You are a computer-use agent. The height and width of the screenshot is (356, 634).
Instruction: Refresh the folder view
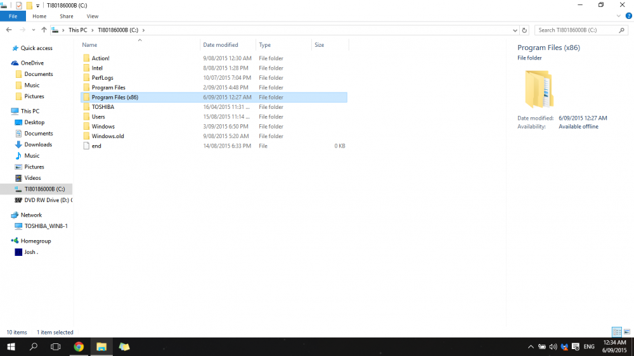(524, 30)
